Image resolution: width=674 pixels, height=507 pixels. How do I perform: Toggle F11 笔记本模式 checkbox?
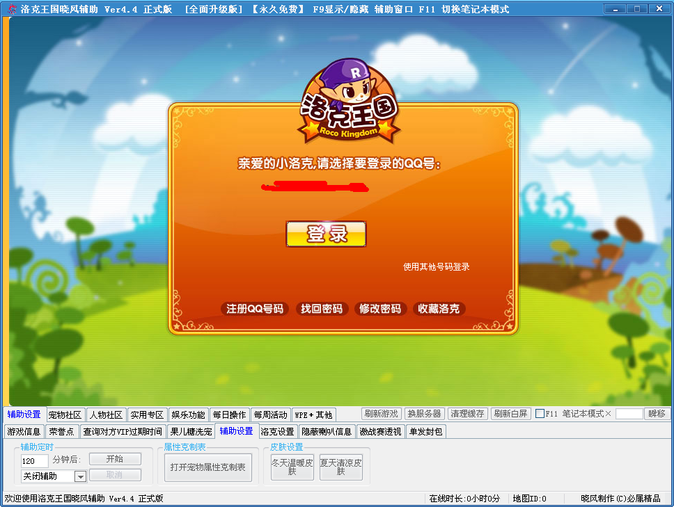click(x=540, y=414)
